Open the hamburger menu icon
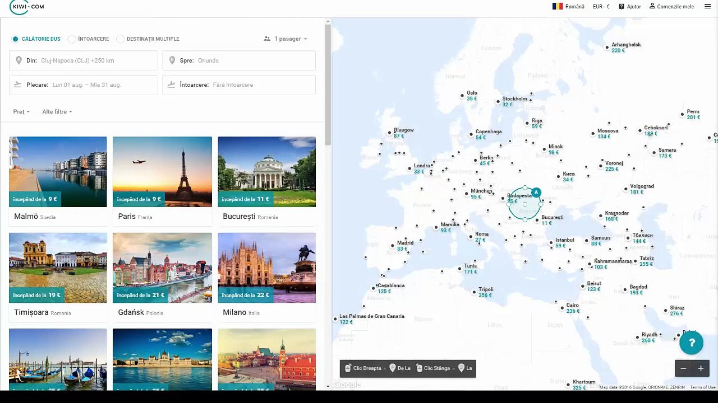Image resolution: width=718 pixels, height=403 pixels. pos(708,7)
